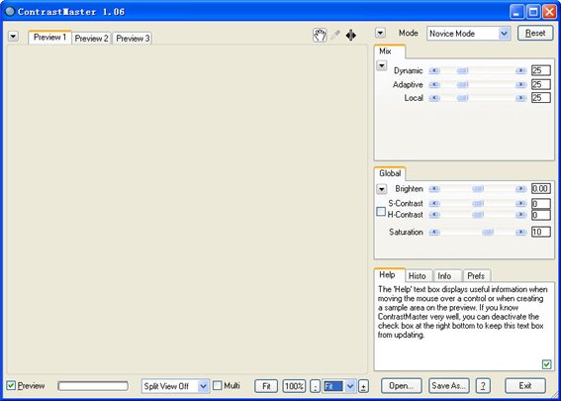Open the arrow menu left of Mode
This screenshot has width=561, height=401.
point(380,33)
